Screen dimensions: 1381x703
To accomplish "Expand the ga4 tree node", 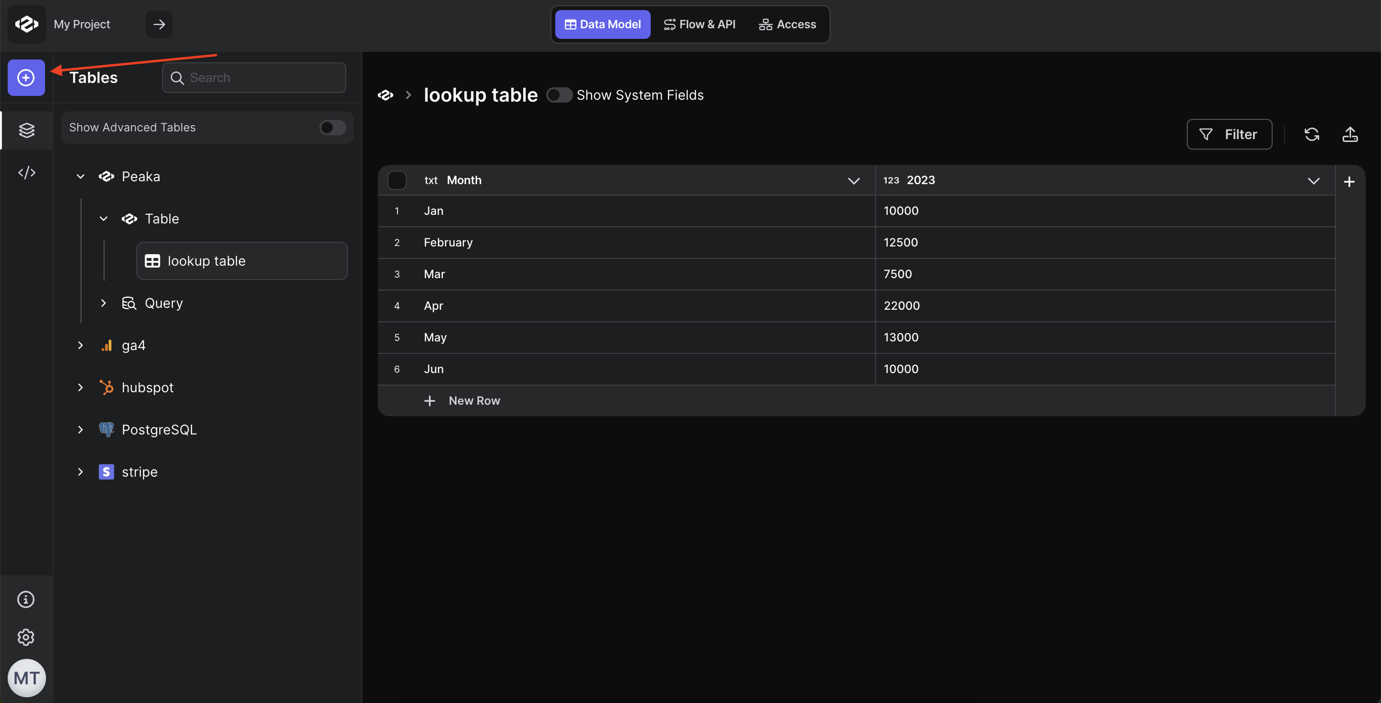I will (81, 345).
